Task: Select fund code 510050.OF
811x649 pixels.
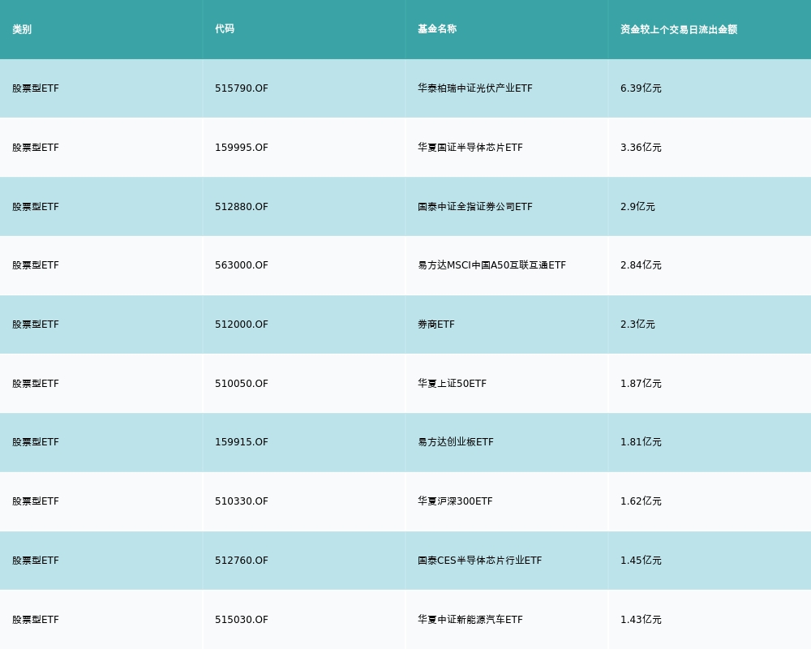Action: click(x=242, y=384)
